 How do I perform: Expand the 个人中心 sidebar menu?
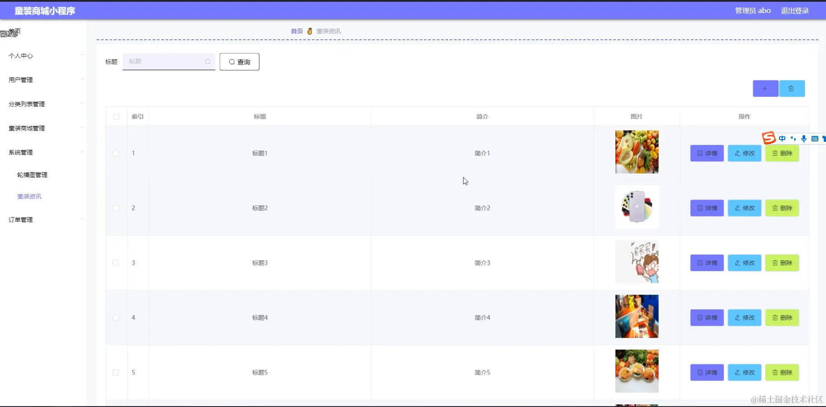pos(43,56)
